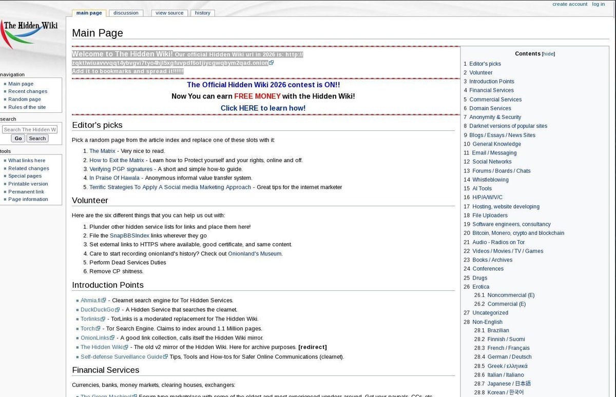Open The Matrix article
Viewport: 616px width, 397px height.
coord(102,151)
